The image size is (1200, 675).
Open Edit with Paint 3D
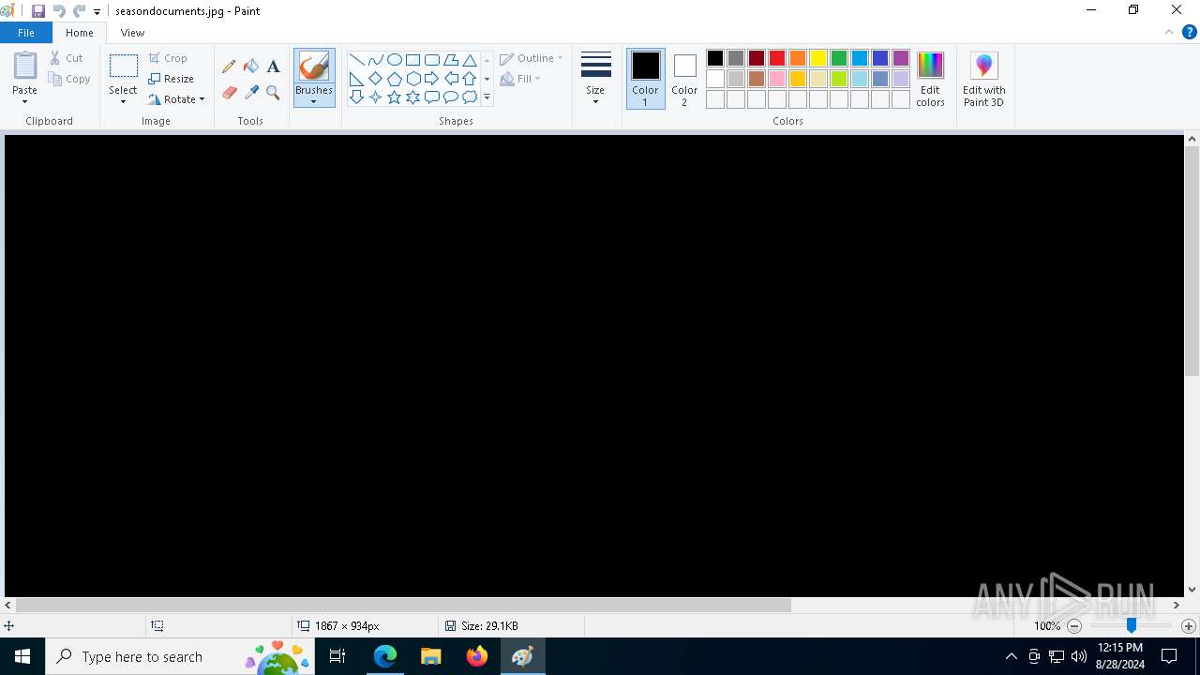(983, 80)
